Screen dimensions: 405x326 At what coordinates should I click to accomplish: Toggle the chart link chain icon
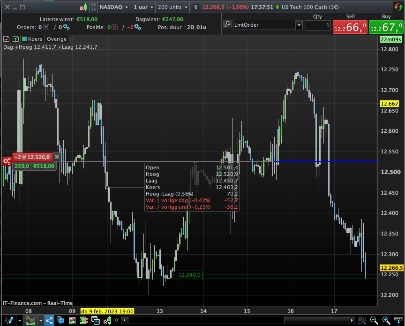point(93,7)
